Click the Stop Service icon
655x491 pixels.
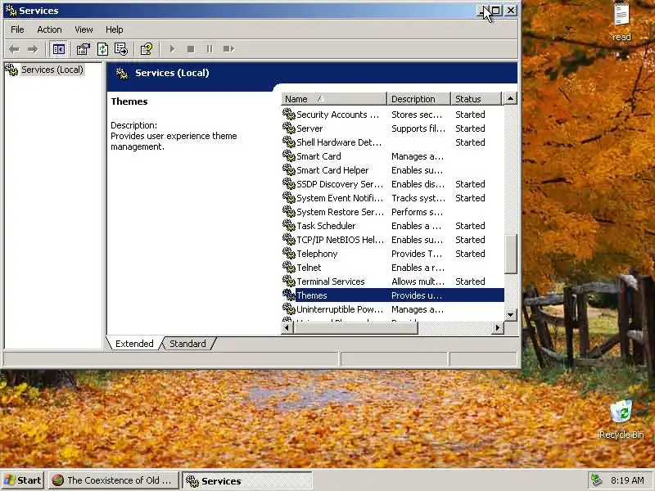tap(191, 49)
